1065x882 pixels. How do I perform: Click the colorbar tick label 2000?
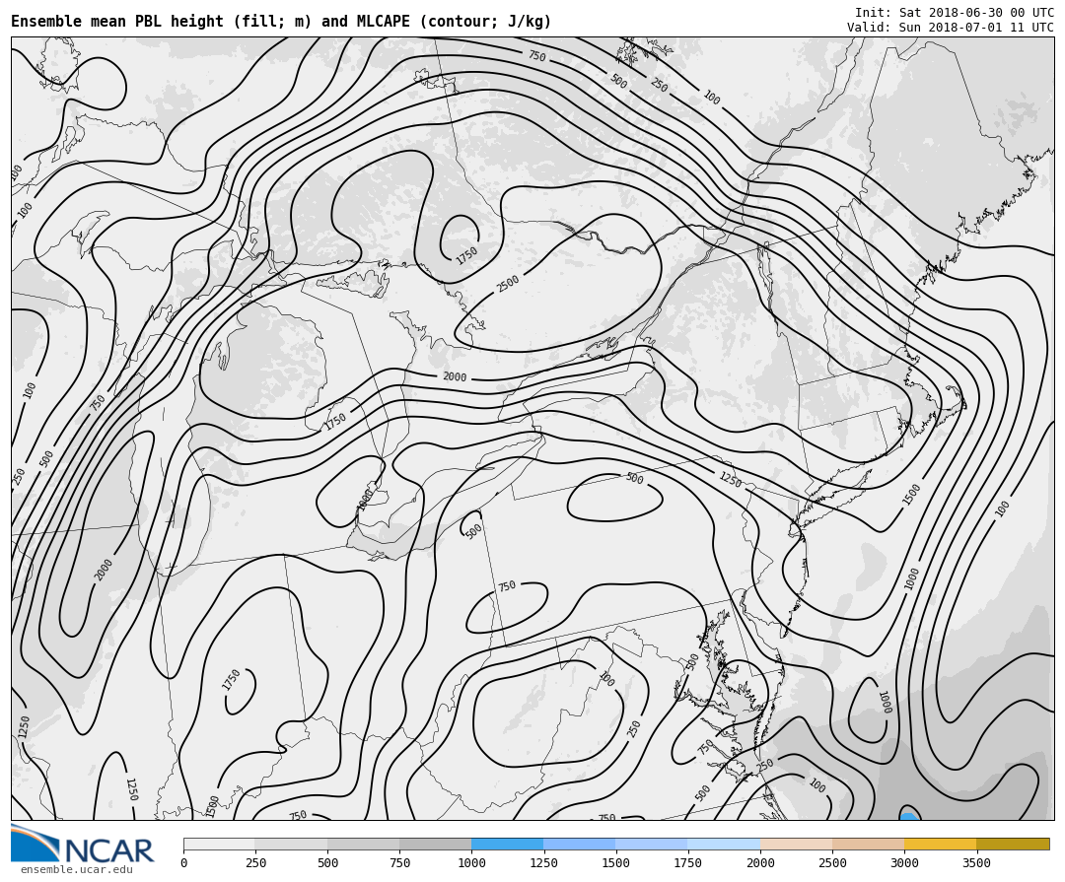(760, 863)
